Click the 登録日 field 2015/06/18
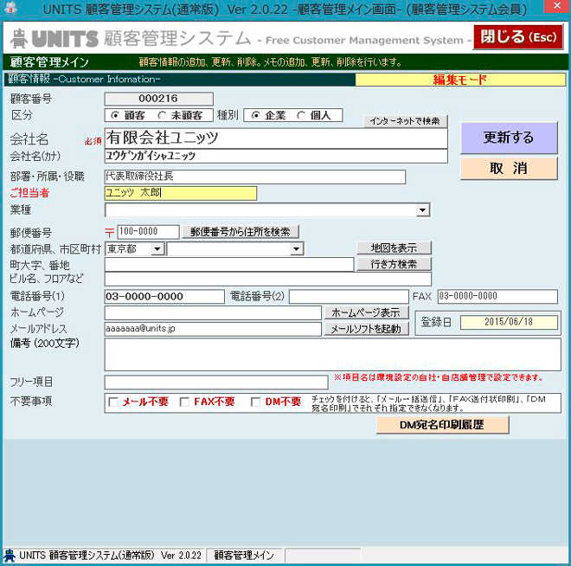The image size is (571, 566). (509, 322)
